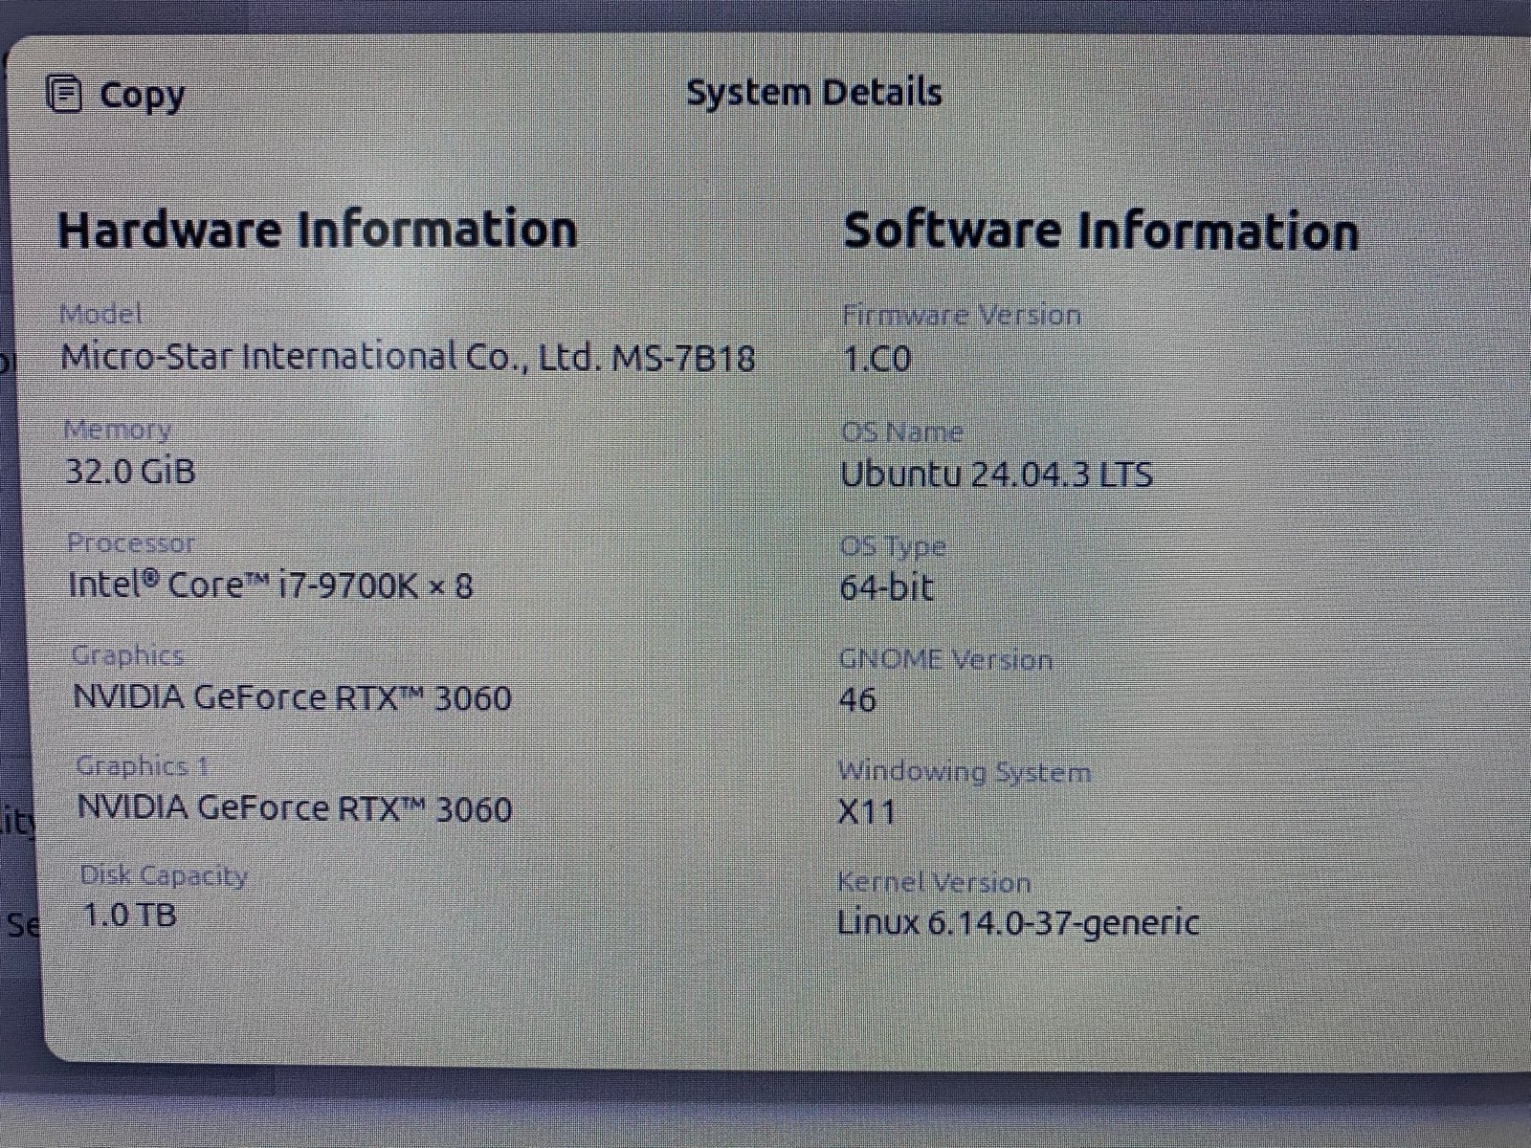Screen dimensions: 1531x1148
Task: Select the GNOME version 46 value
Action: pyautogui.click(x=857, y=699)
